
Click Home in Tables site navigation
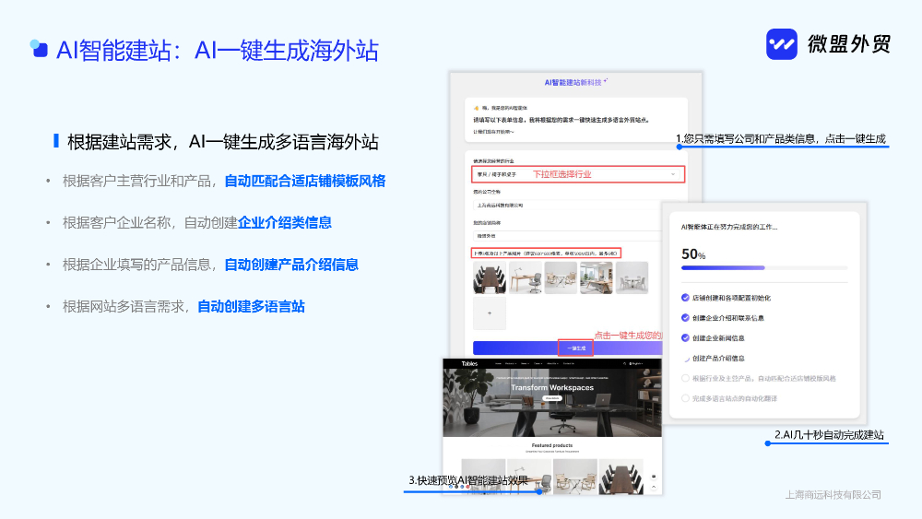(498, 364)
